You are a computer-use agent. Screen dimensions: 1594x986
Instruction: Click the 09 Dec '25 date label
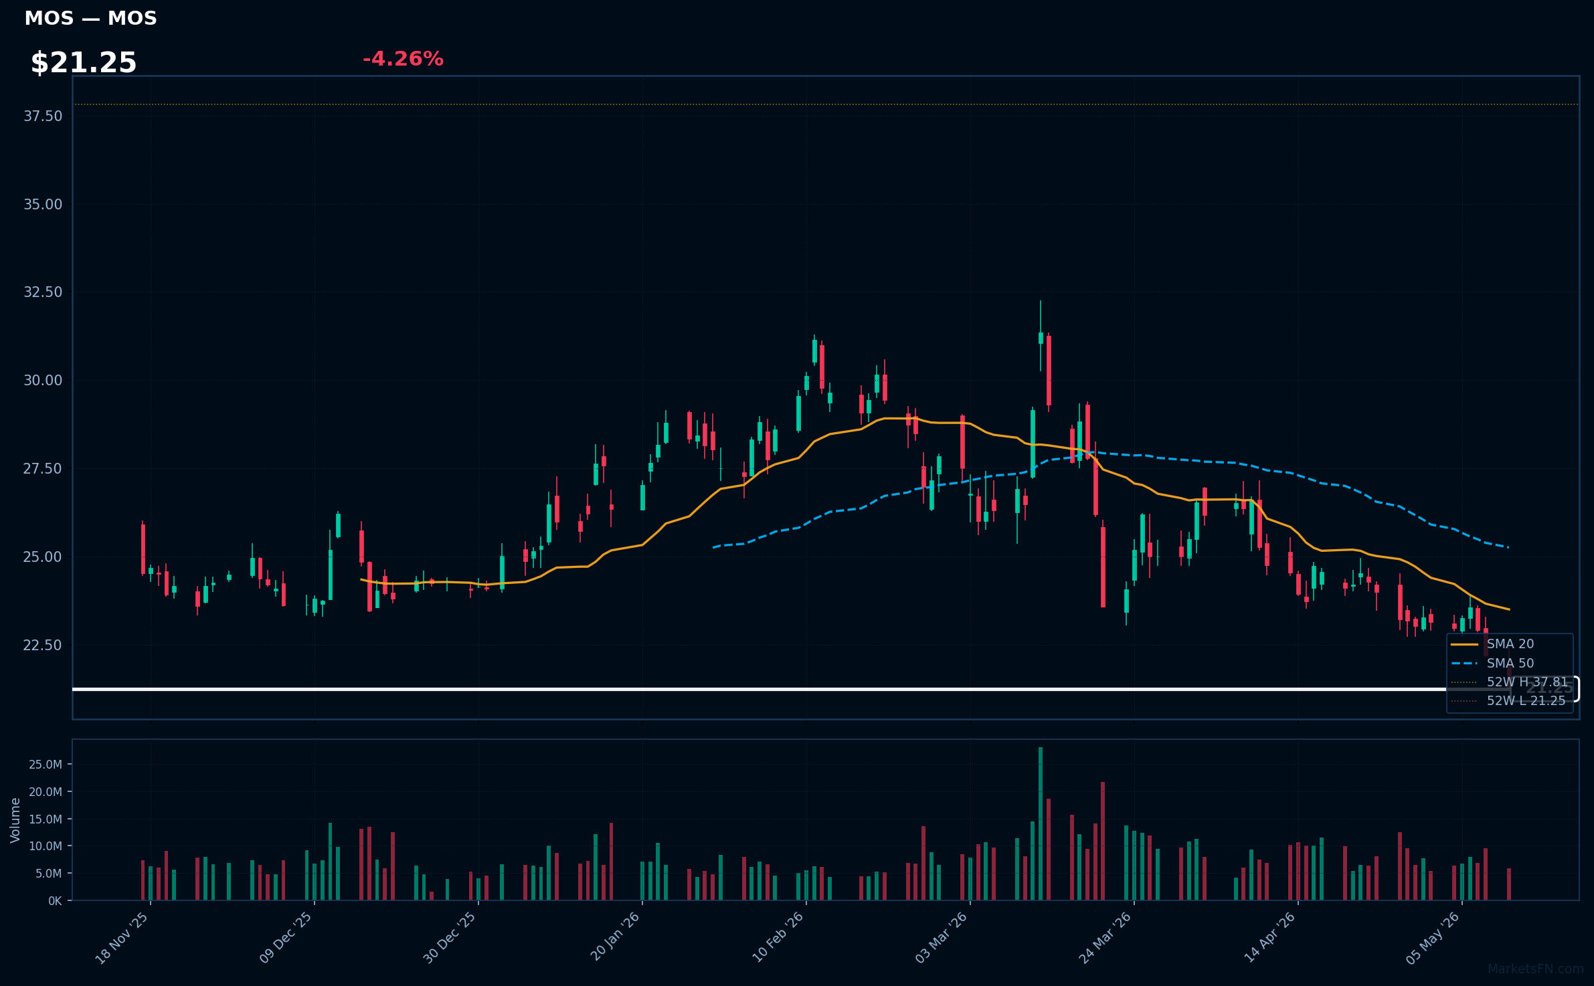point(286,938)
